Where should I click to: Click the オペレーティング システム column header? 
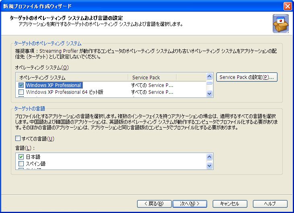coord(72,77)
